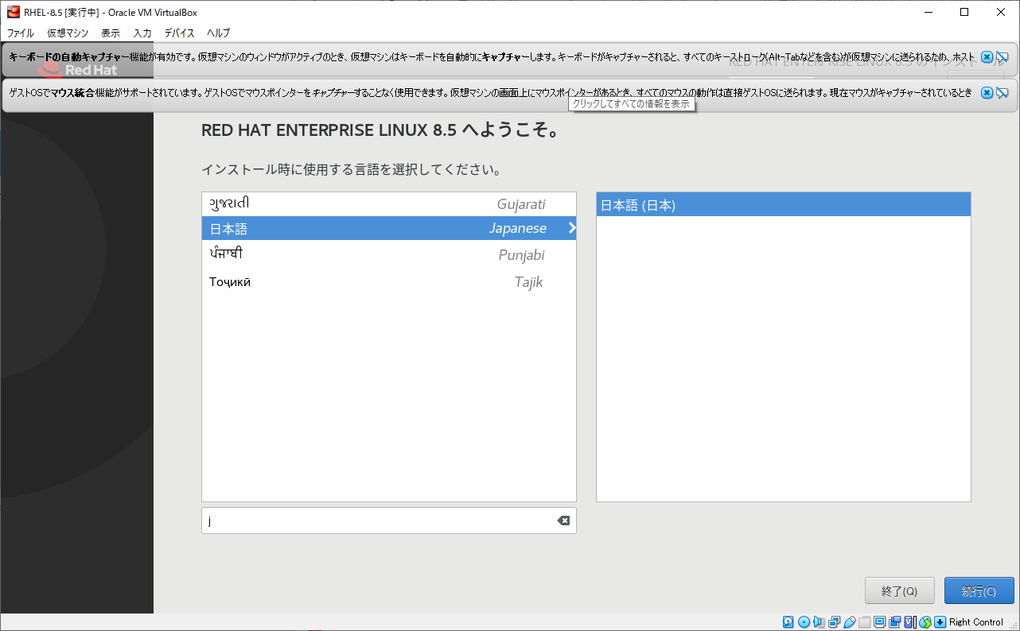
Task: Click the Right Control host key label
Action: tap(976, 622)
